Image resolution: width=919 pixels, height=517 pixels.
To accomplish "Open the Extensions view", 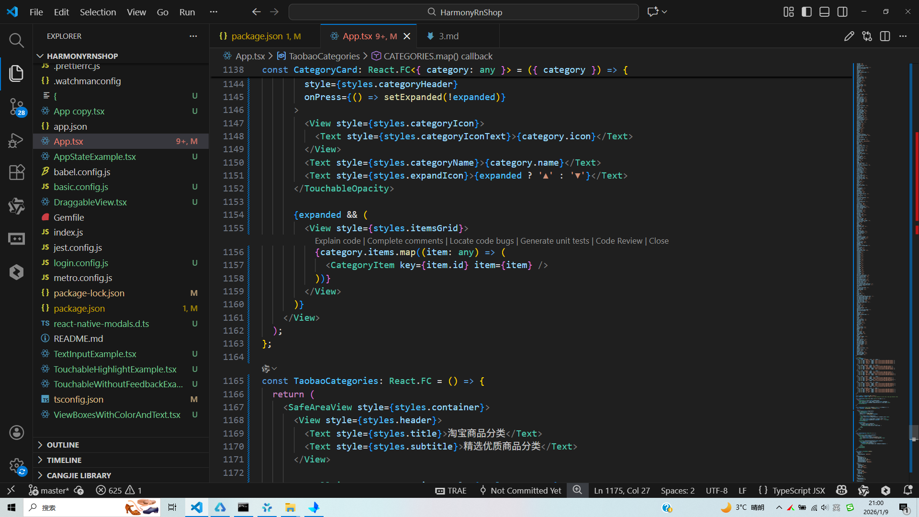I will [x=16, y=172].
